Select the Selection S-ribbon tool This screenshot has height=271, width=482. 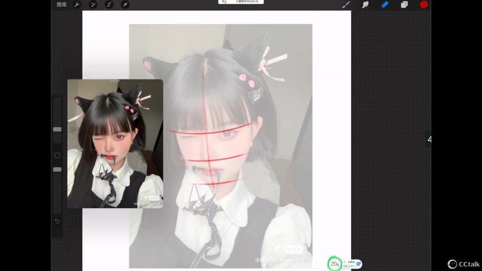click(x=109, y=5)
